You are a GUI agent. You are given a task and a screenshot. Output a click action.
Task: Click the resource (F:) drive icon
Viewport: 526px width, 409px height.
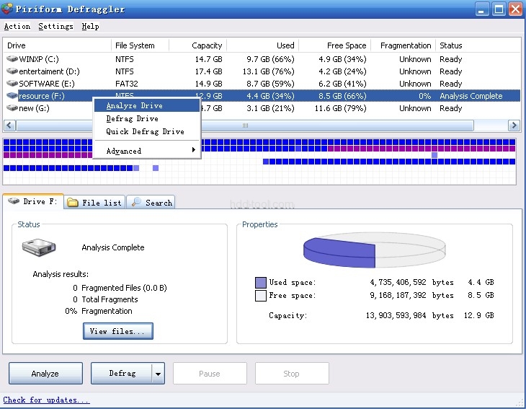pos(12,96)
